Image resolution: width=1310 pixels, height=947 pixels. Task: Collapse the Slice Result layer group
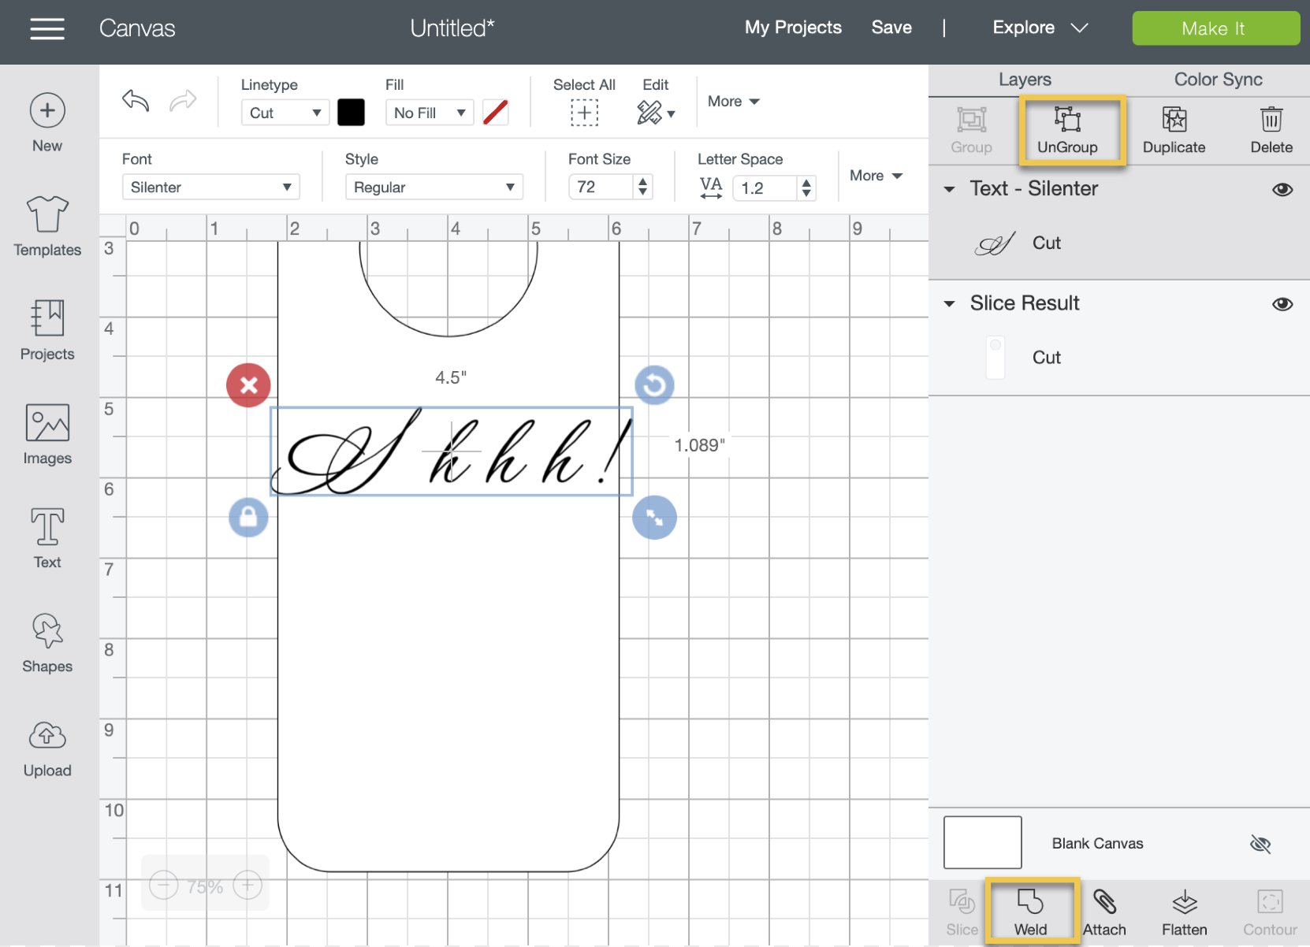click(x=950, y=304)
